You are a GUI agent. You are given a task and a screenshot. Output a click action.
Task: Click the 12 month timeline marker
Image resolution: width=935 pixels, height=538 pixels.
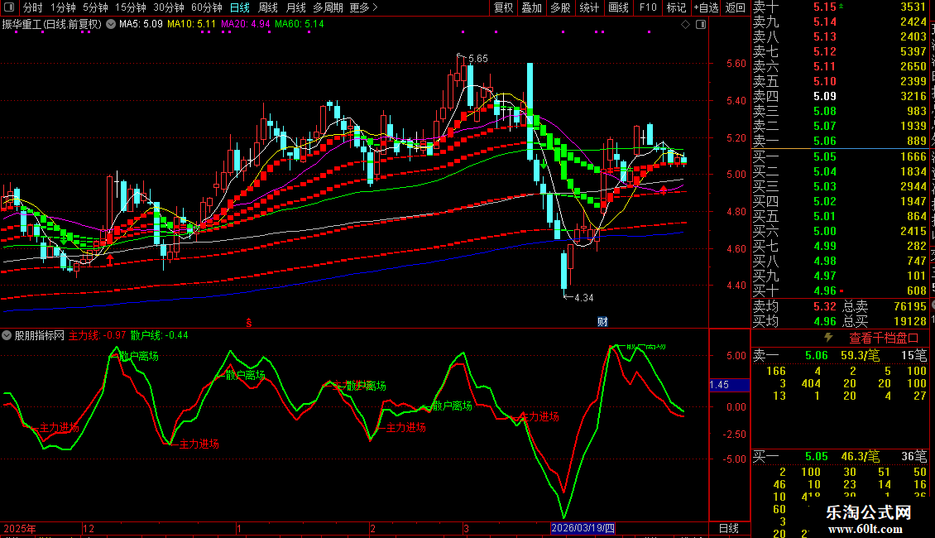(89, 528)
